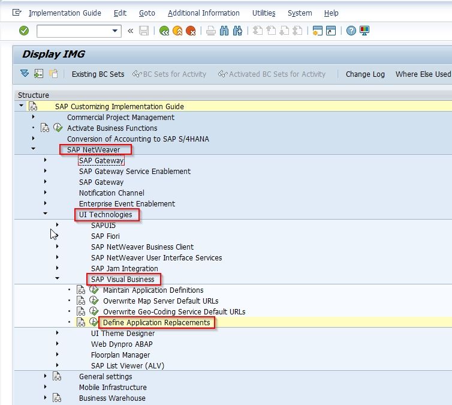452x405 pixels.
Task: Select the Floorplan Manager tree entry
Action: click(x=120, y=355)
